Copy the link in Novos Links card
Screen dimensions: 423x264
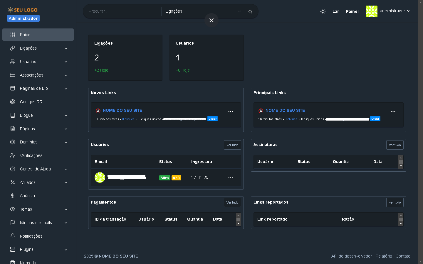click(x=212, y=119)
